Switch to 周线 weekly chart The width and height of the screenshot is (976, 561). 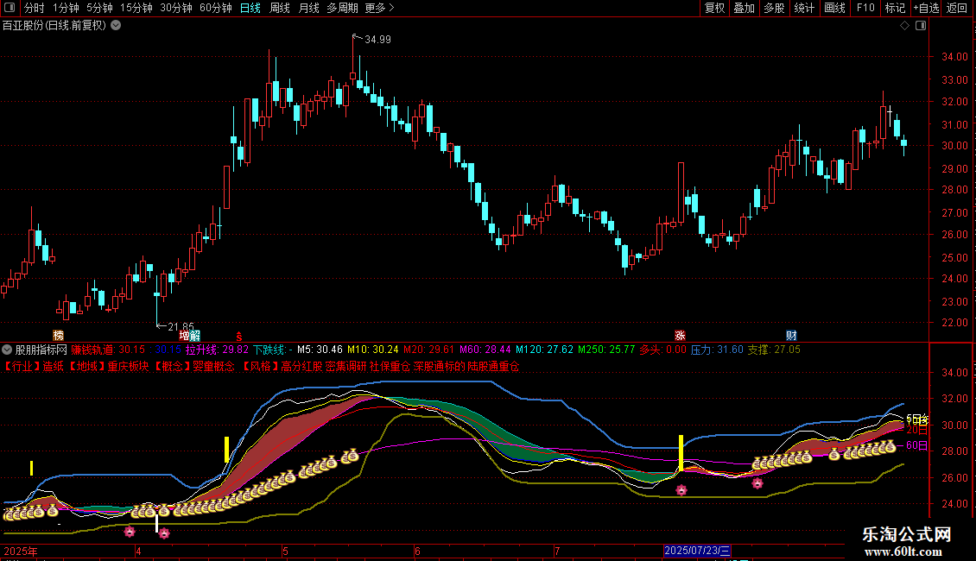pos(280,8)
